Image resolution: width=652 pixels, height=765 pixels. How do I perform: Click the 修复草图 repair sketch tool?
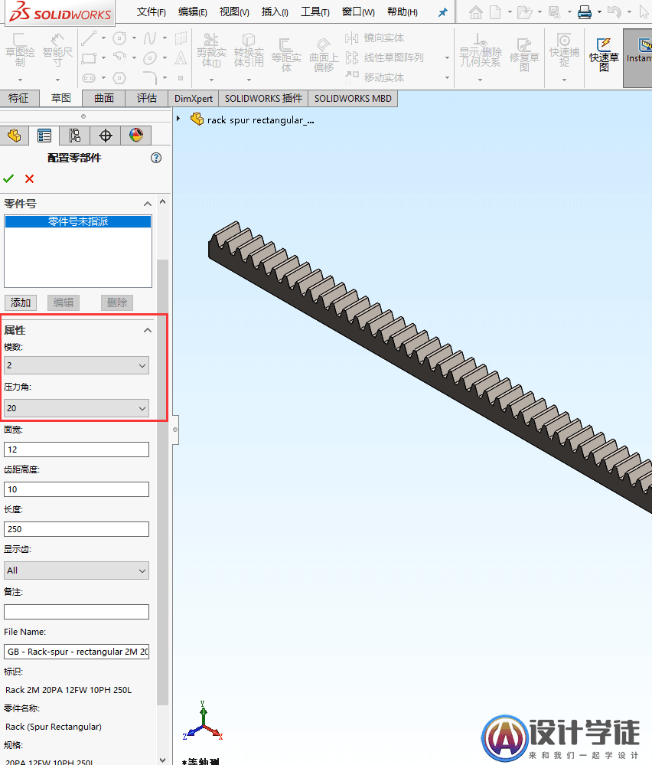(x=524, y=54)
